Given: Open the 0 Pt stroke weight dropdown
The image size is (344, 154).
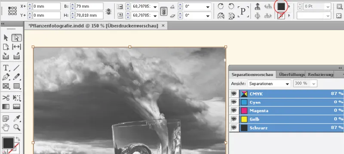Looking at the screenshot, I should coord(328,7).
